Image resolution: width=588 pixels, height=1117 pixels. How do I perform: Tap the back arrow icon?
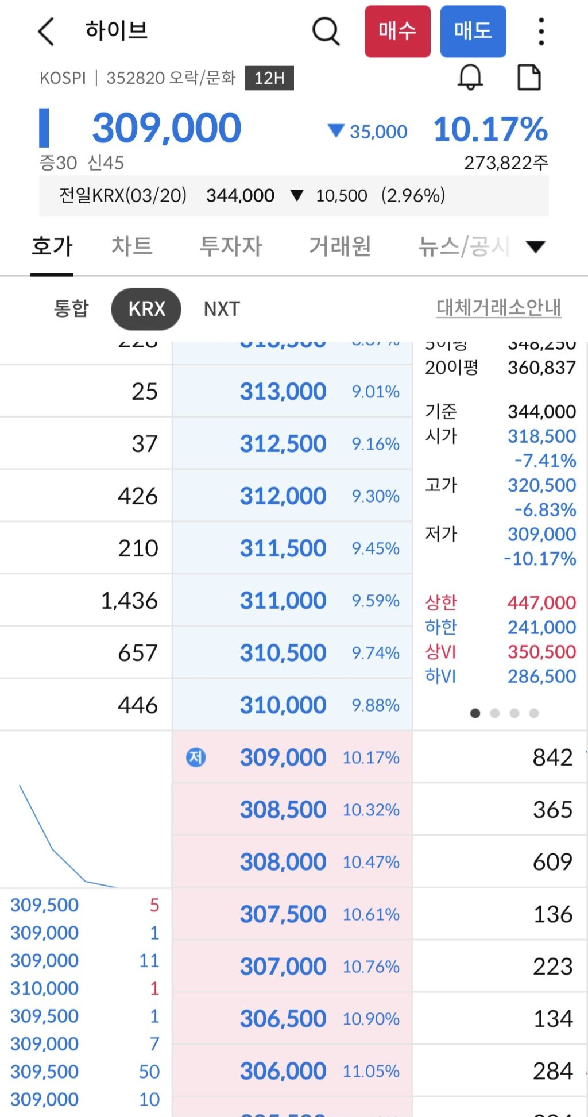[46, 31]
